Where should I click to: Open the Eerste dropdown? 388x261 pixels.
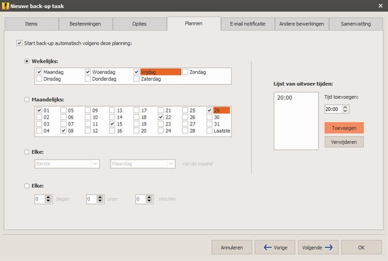click(67, 164)
